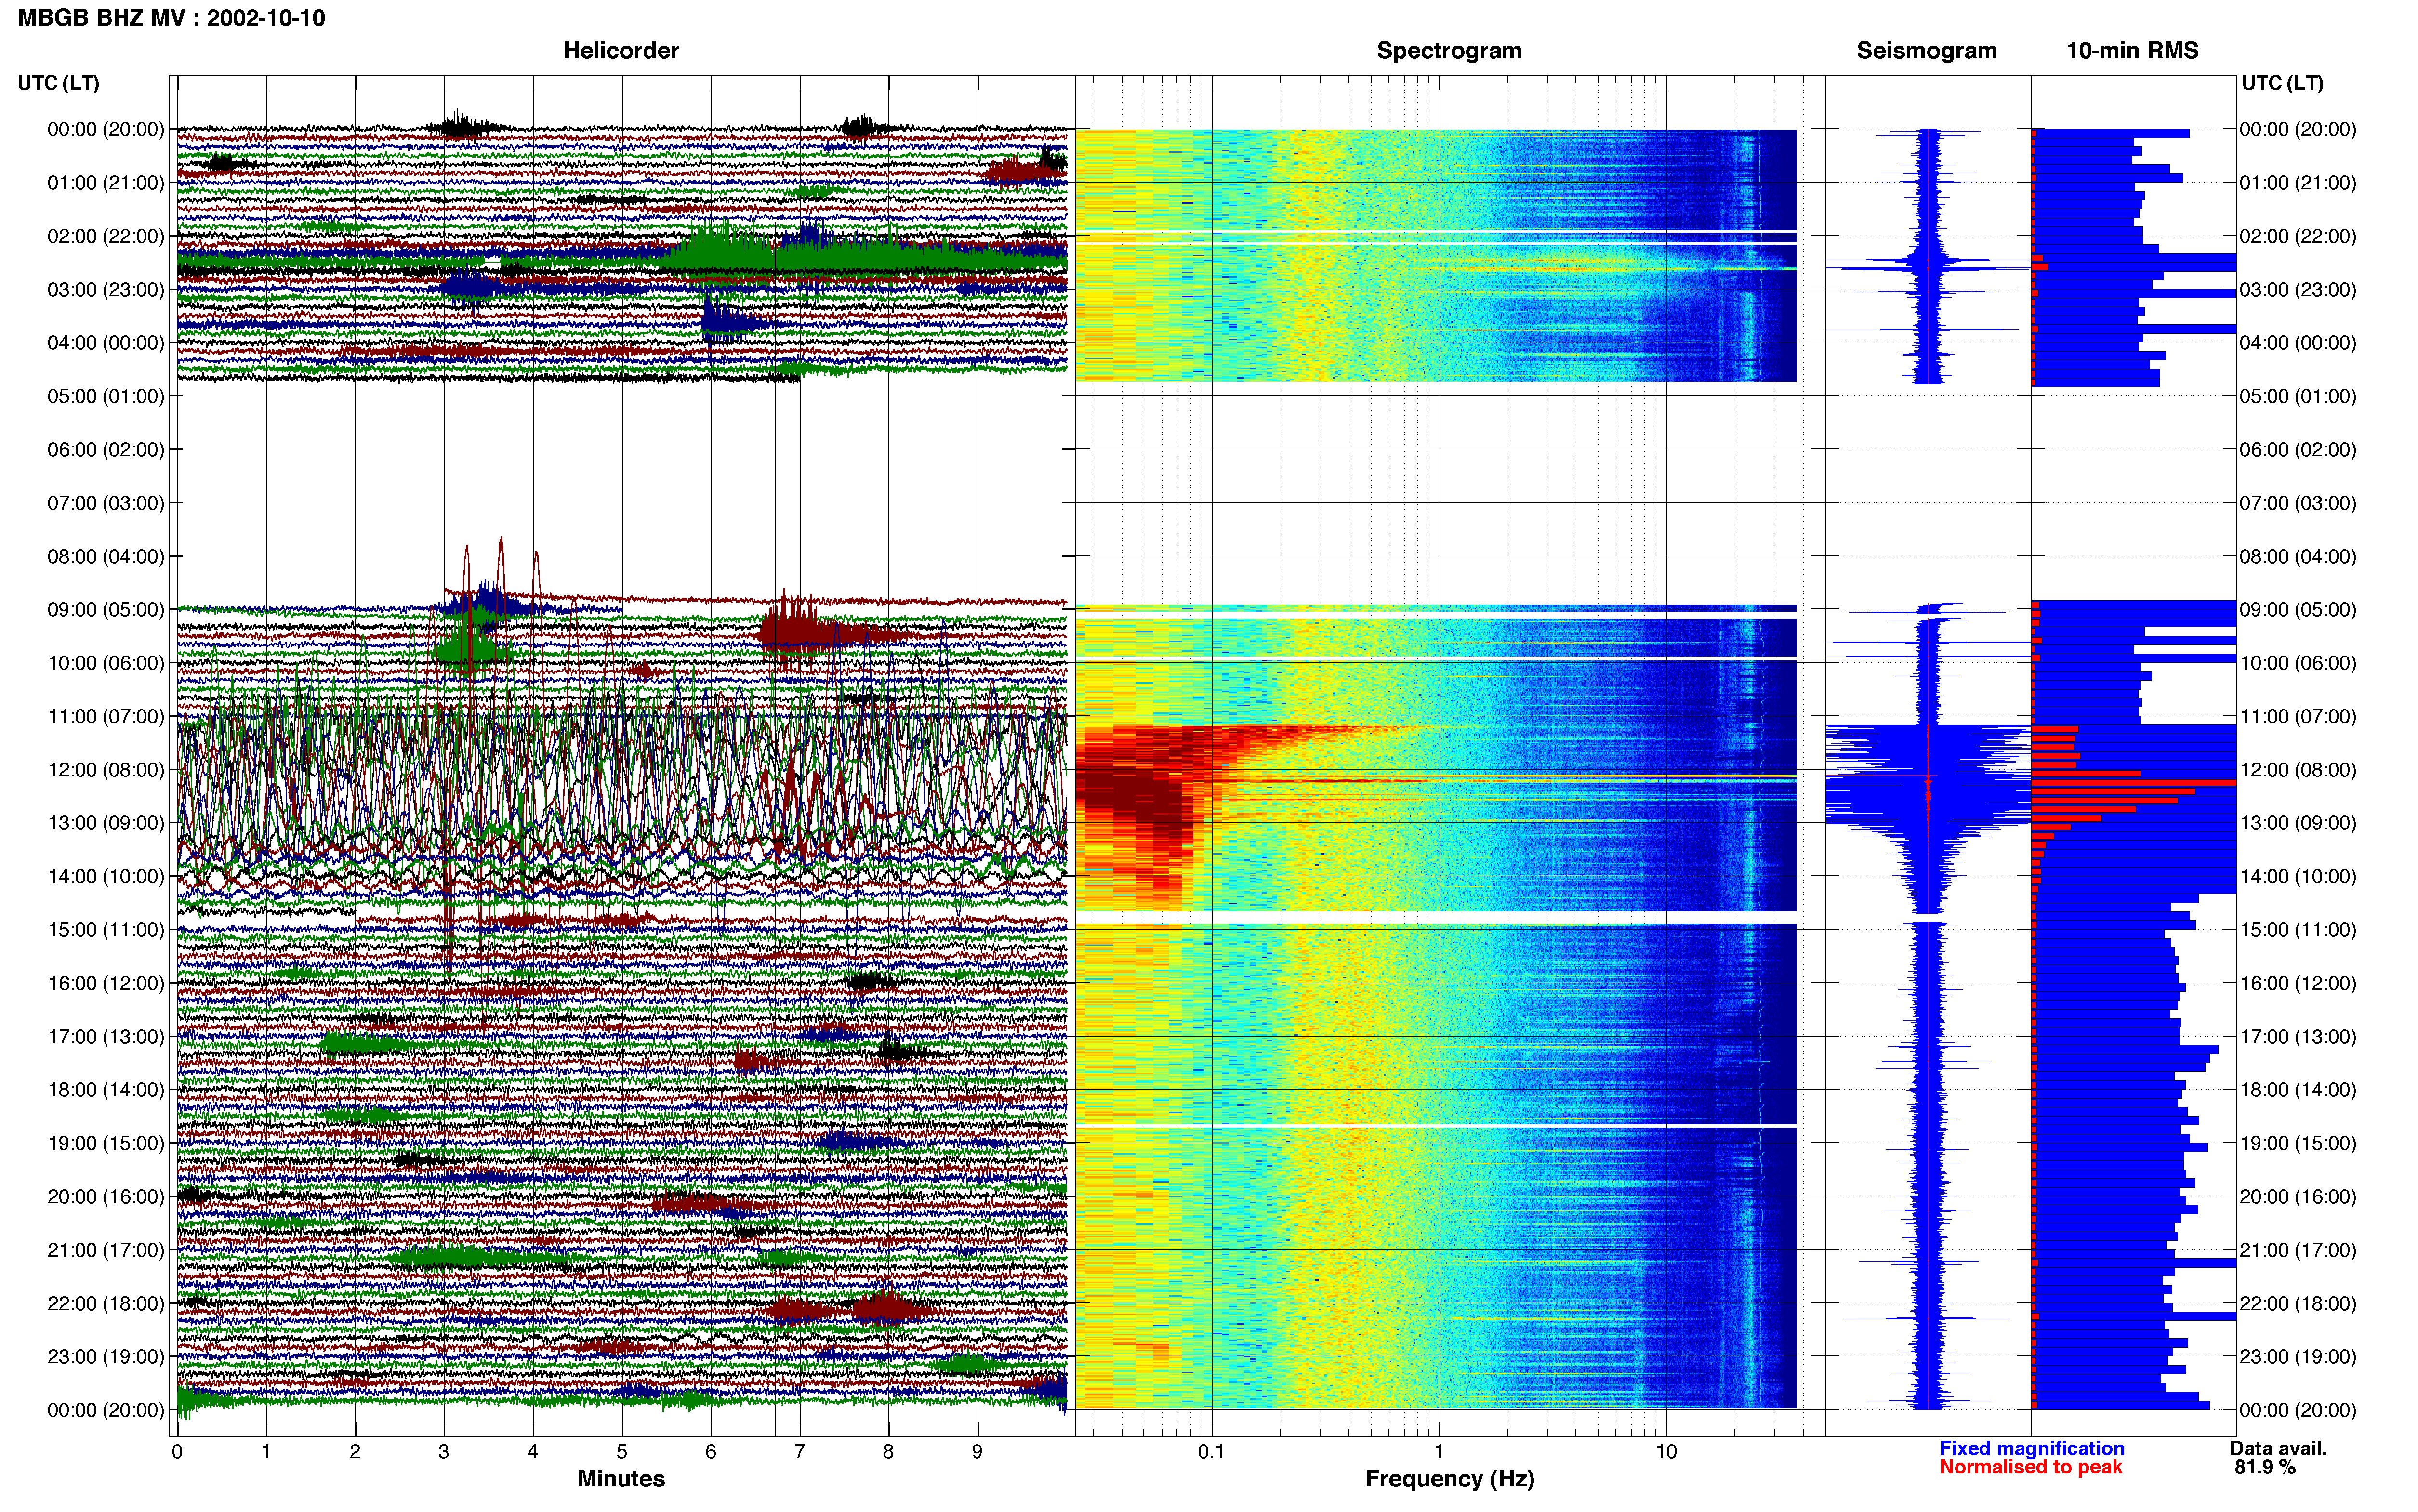
Task: Click the '0.1' tick on the Frequency axis
Action: (1211, 1452)
